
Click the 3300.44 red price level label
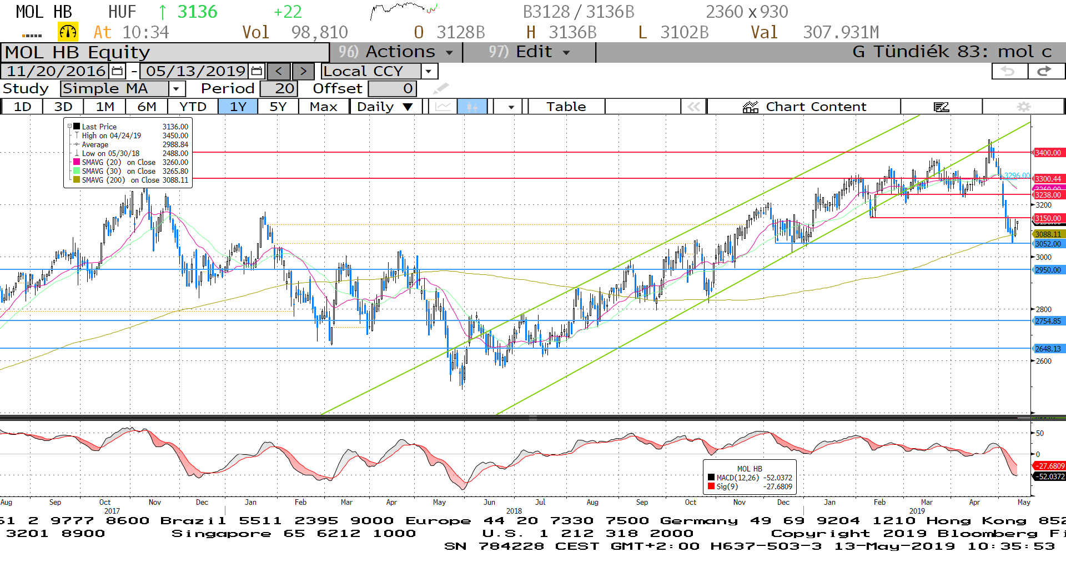1048,179
